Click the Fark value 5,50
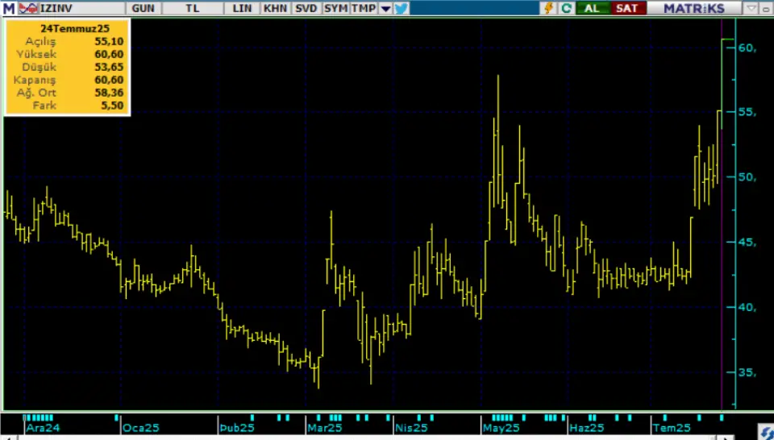The image size is (774, 440). pos(112,105)
